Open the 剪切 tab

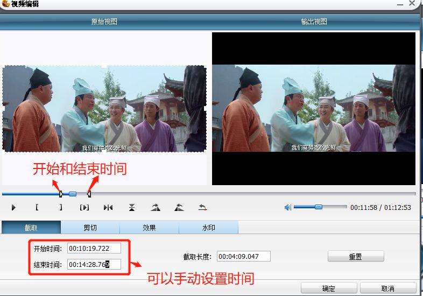point(90,228)
